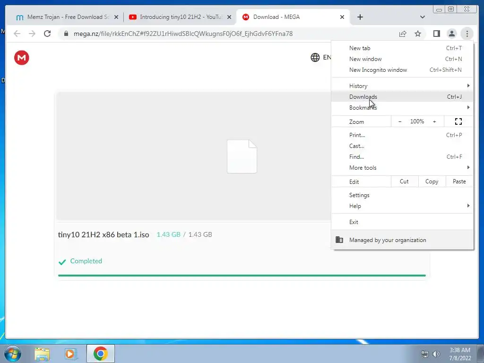Close the three-dot Chrome menu button
This screenshot has width=484, height=363.
(x=467, y=34)
